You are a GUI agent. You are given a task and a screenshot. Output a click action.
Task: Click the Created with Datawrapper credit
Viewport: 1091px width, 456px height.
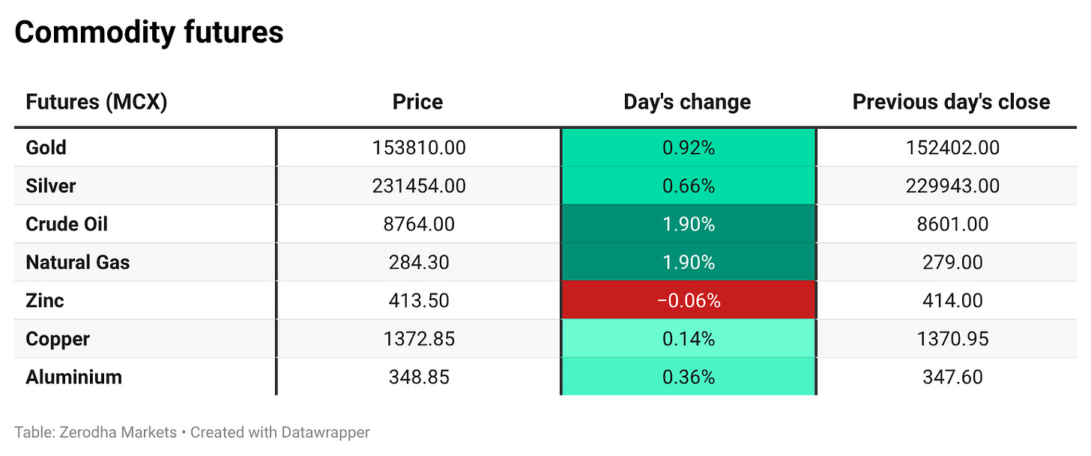[x=280, y=432]
